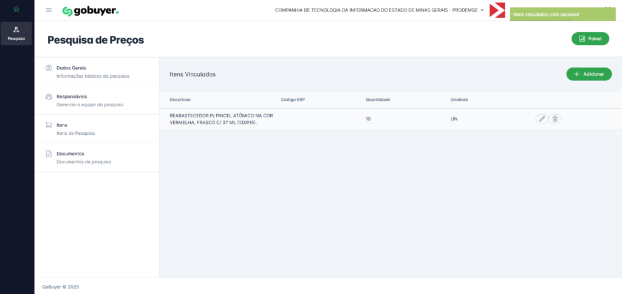Screen dimensions: 622x294
Task: Click the home icon in the sidebar
Action: click(16, 9)
